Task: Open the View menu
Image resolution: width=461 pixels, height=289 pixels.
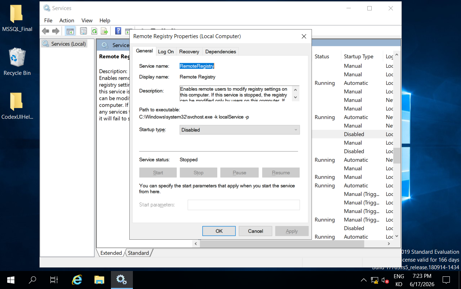Action: click(87, 21)
